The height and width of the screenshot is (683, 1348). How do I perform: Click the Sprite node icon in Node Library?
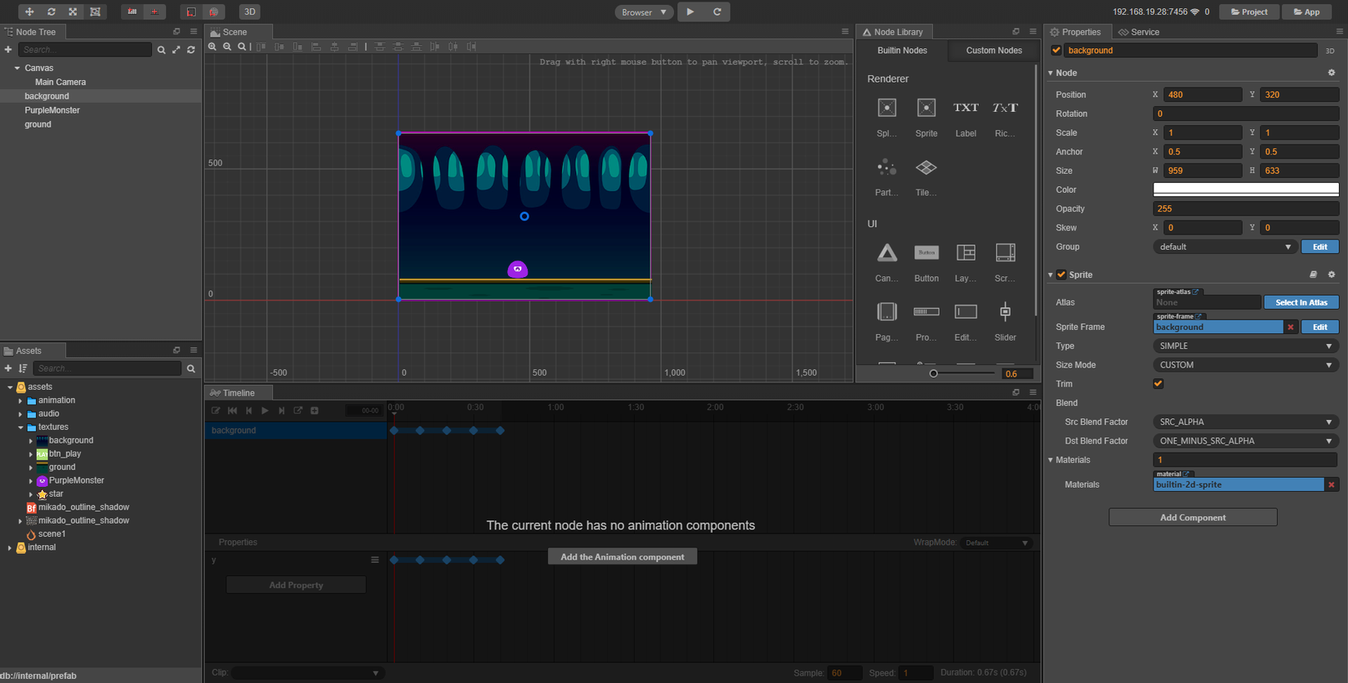926,108
